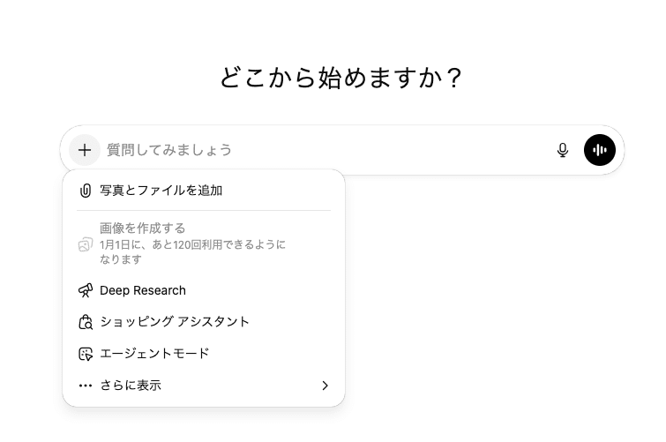Click the image creation icon
The image size is (666, 442).
point(86,244)
